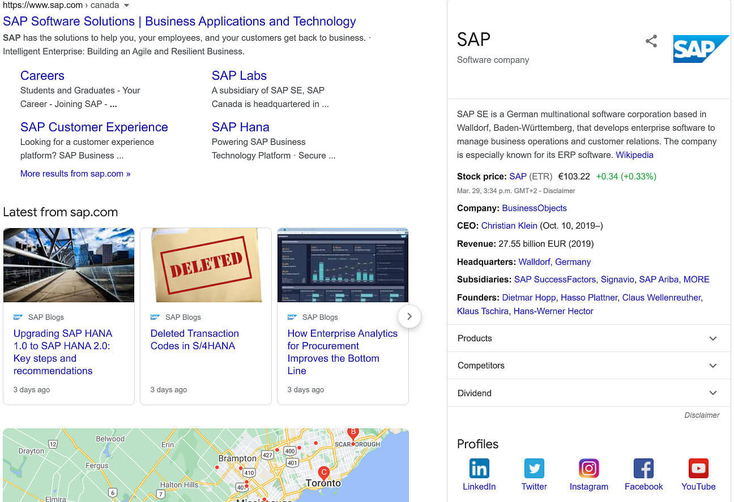Open the Wikipedia link
This screenshot has width=734, height=502.
point(634,155)
